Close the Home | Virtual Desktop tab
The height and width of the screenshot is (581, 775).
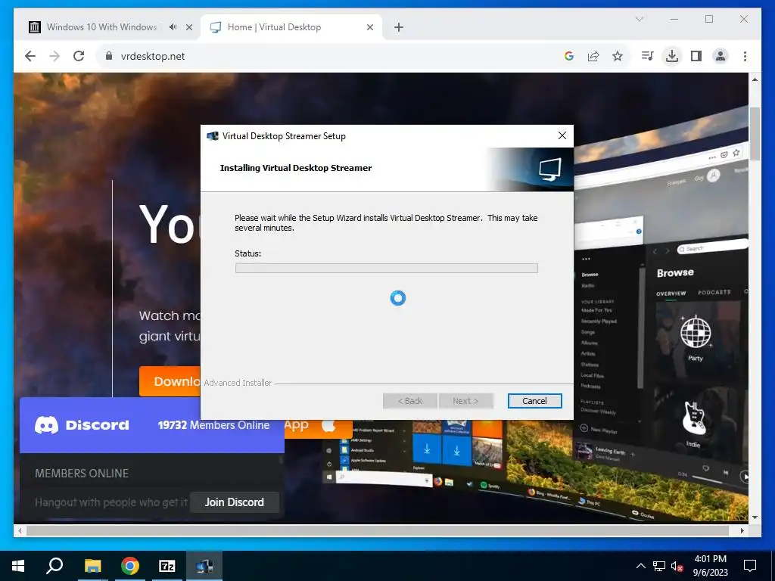pyautogui.click(x=369, y=27)
